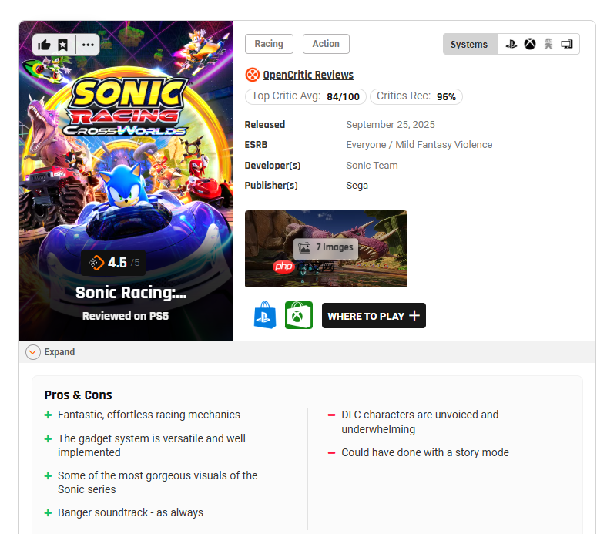607x534 pixels.
Task: Open the Xbox Store shopping bag
Action: point(299,316)
